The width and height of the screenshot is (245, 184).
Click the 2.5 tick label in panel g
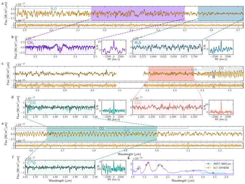(x=168, y=177)
